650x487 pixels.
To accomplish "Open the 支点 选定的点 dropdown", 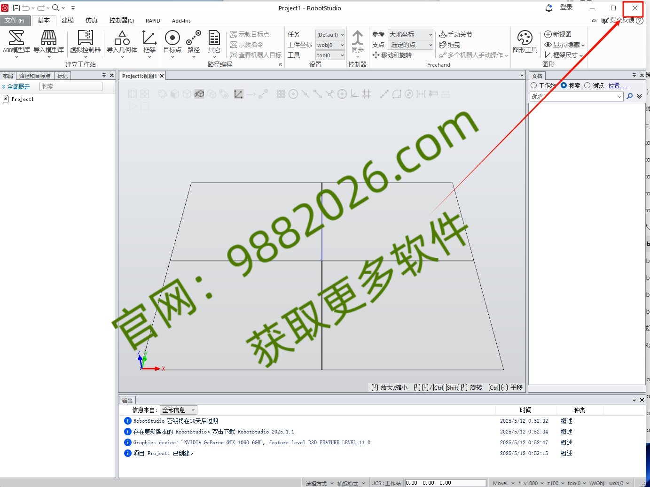I will [410, 45].
